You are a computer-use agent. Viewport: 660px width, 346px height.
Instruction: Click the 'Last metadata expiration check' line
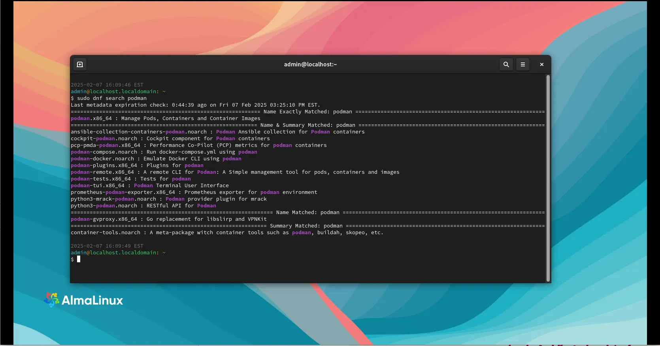(x=195, y=105)
